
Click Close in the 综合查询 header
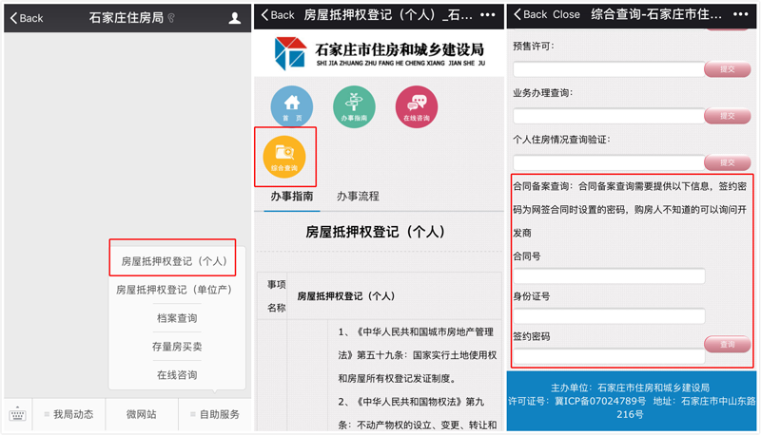566,14
